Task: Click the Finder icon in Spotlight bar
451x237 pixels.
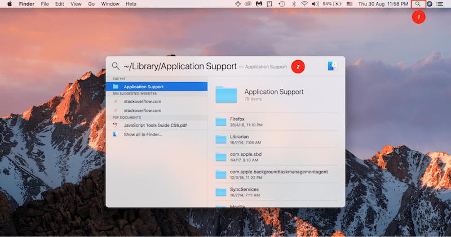Action: tap(332, 66)
